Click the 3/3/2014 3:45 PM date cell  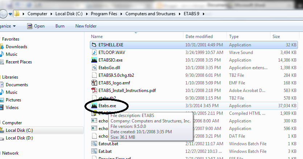202,106
